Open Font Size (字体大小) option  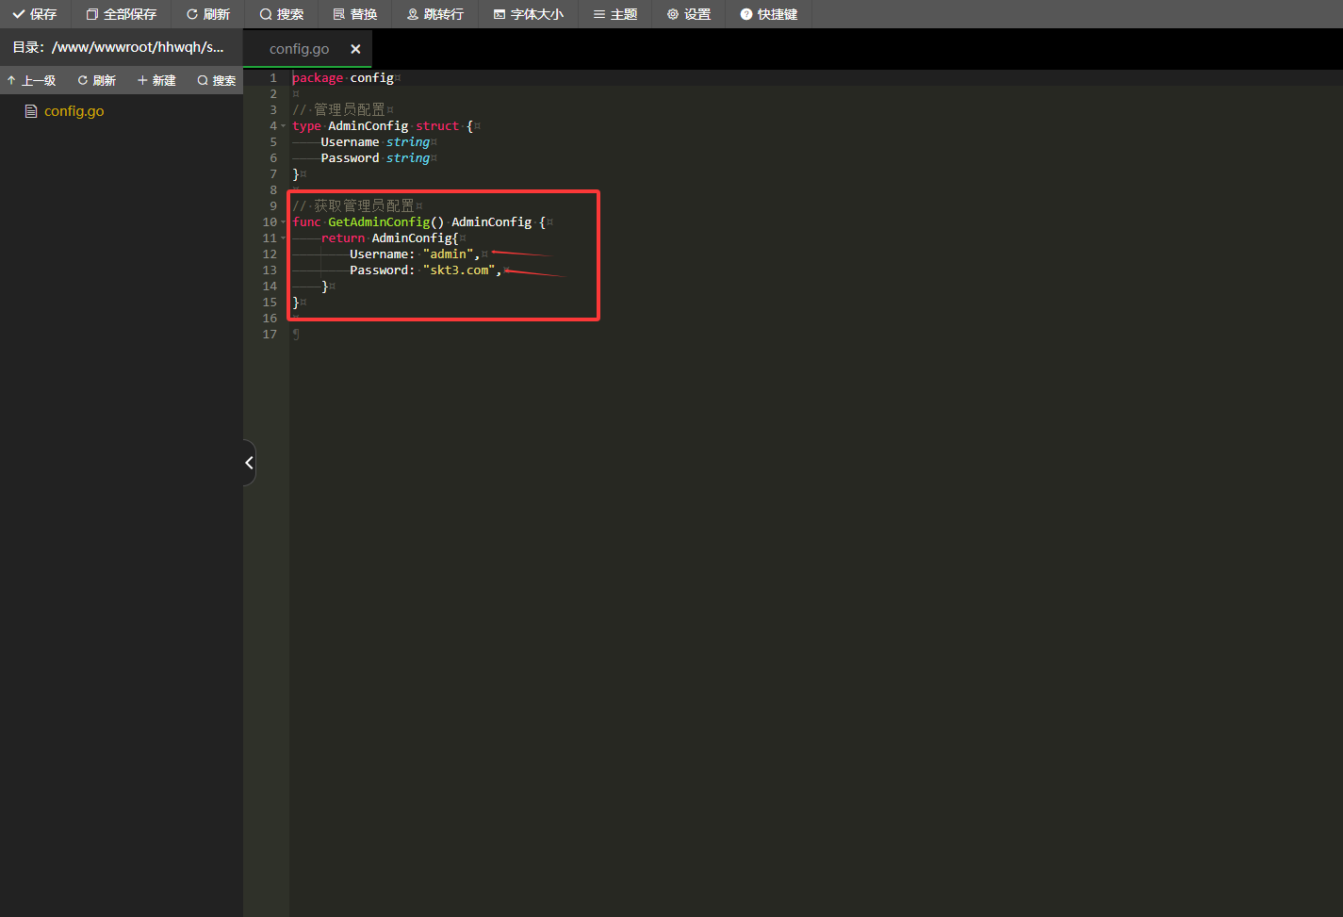(x=529, y=14)
